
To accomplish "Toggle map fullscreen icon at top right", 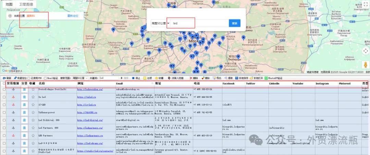I will tap(365, 4).
